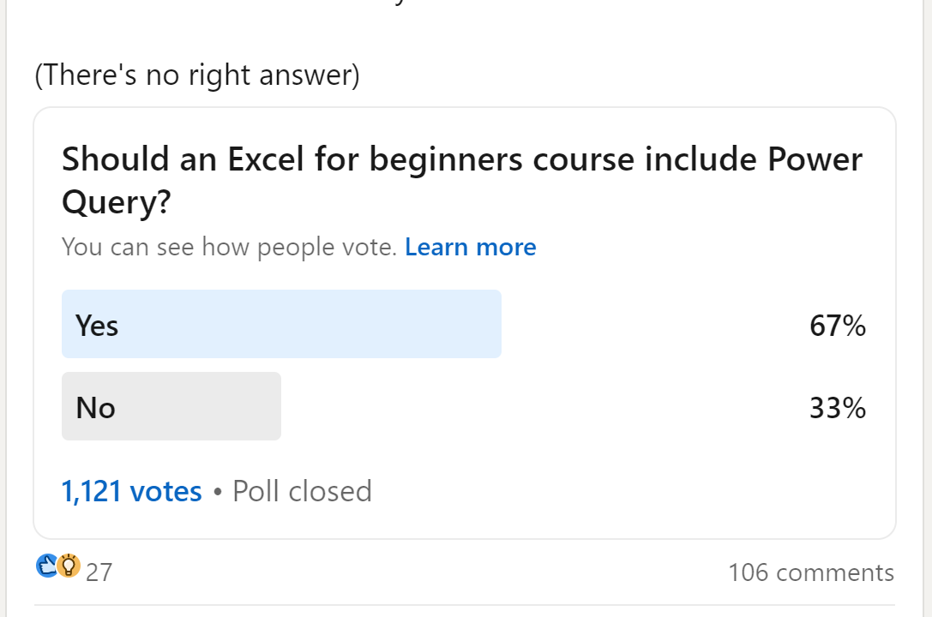Image resolution: width=932 pixels, height=617 pixels.
Task: Click empty space right of No bar
Action: coord(540,406)
